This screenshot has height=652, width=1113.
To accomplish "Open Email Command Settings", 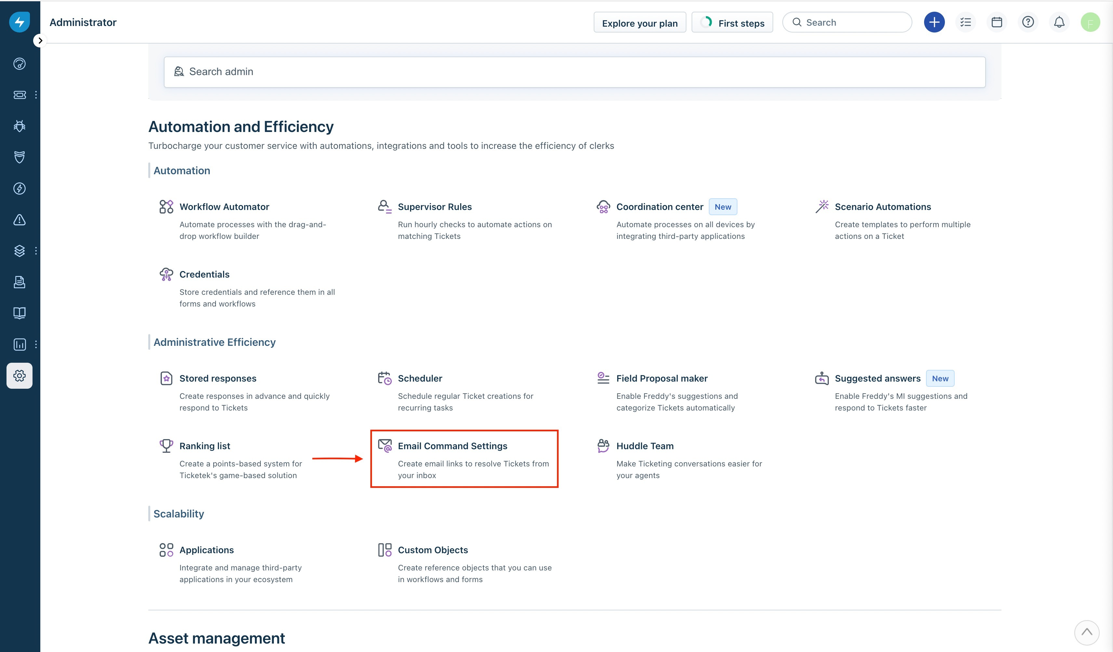I will tap(452, 446).
